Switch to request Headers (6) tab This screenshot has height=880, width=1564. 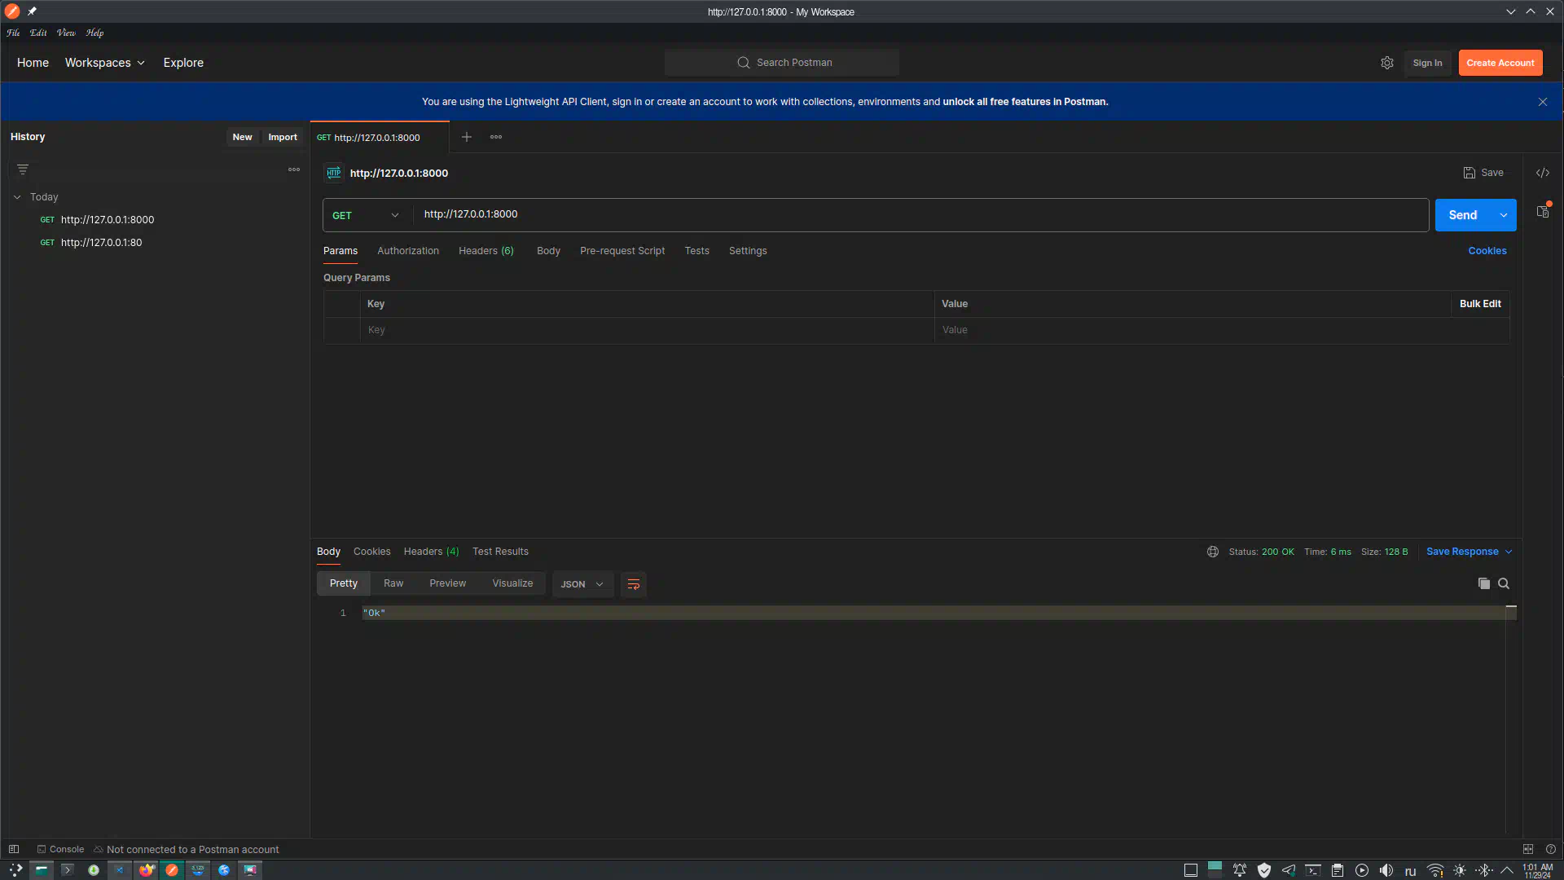click(x=486, y=251)
